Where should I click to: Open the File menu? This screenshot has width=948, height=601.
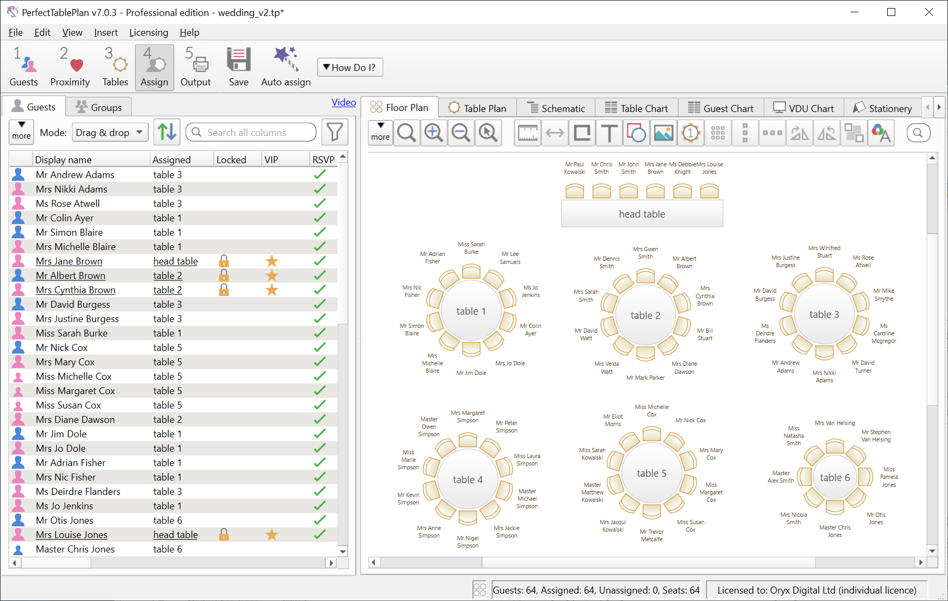15,33
